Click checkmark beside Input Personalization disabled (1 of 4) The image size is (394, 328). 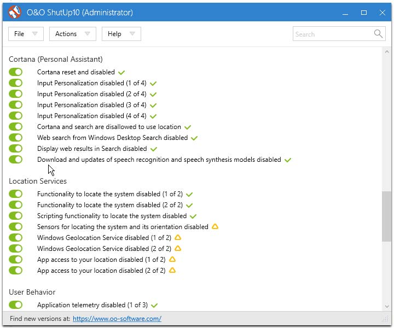[153, 84]
